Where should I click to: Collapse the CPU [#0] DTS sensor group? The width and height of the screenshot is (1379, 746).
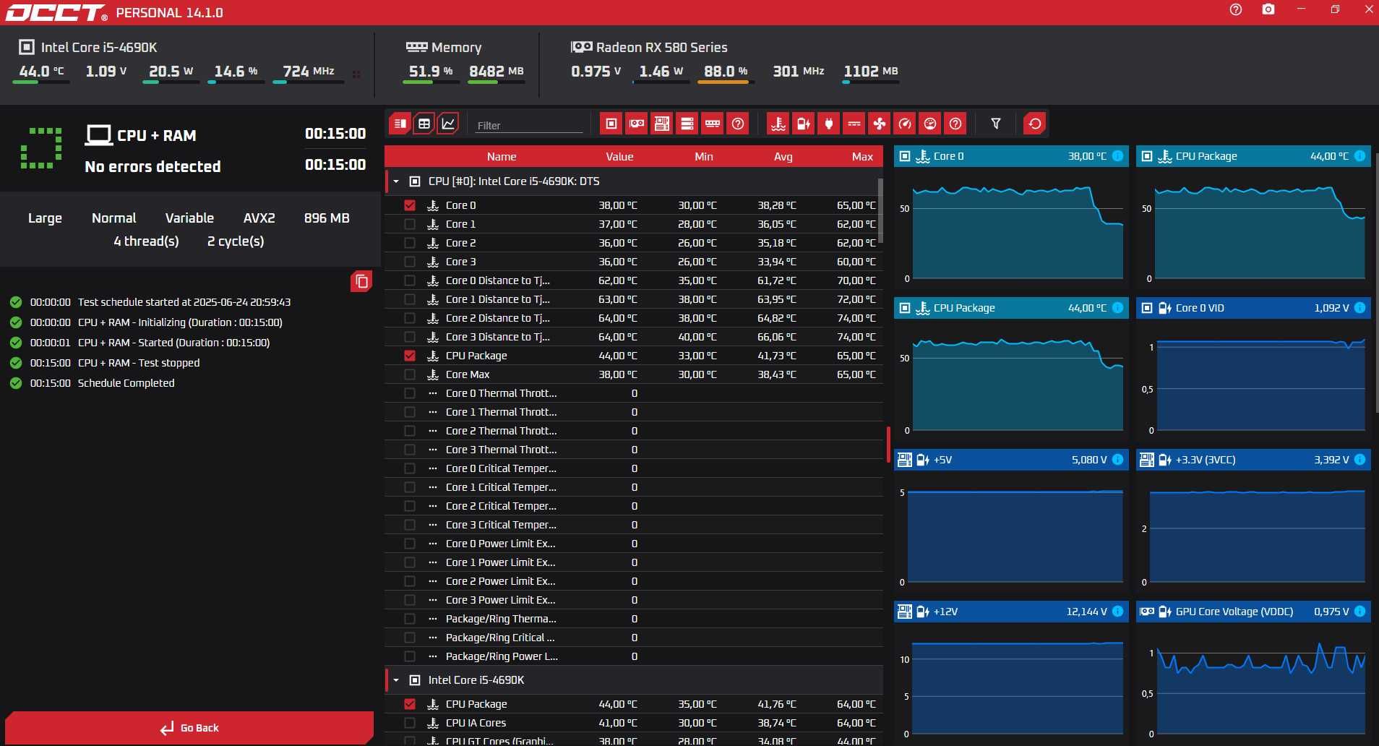pyautogui.click(x=396, y=181)
